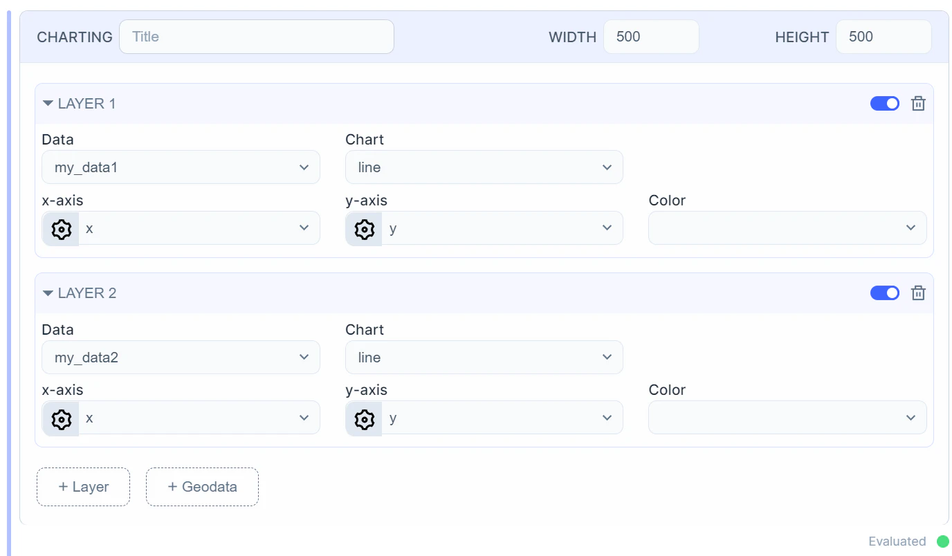The width and height of the screenshot is (952, 556).
Task: Click the + Geodata button
Action: pyautogui.click(x=202, y=487)
